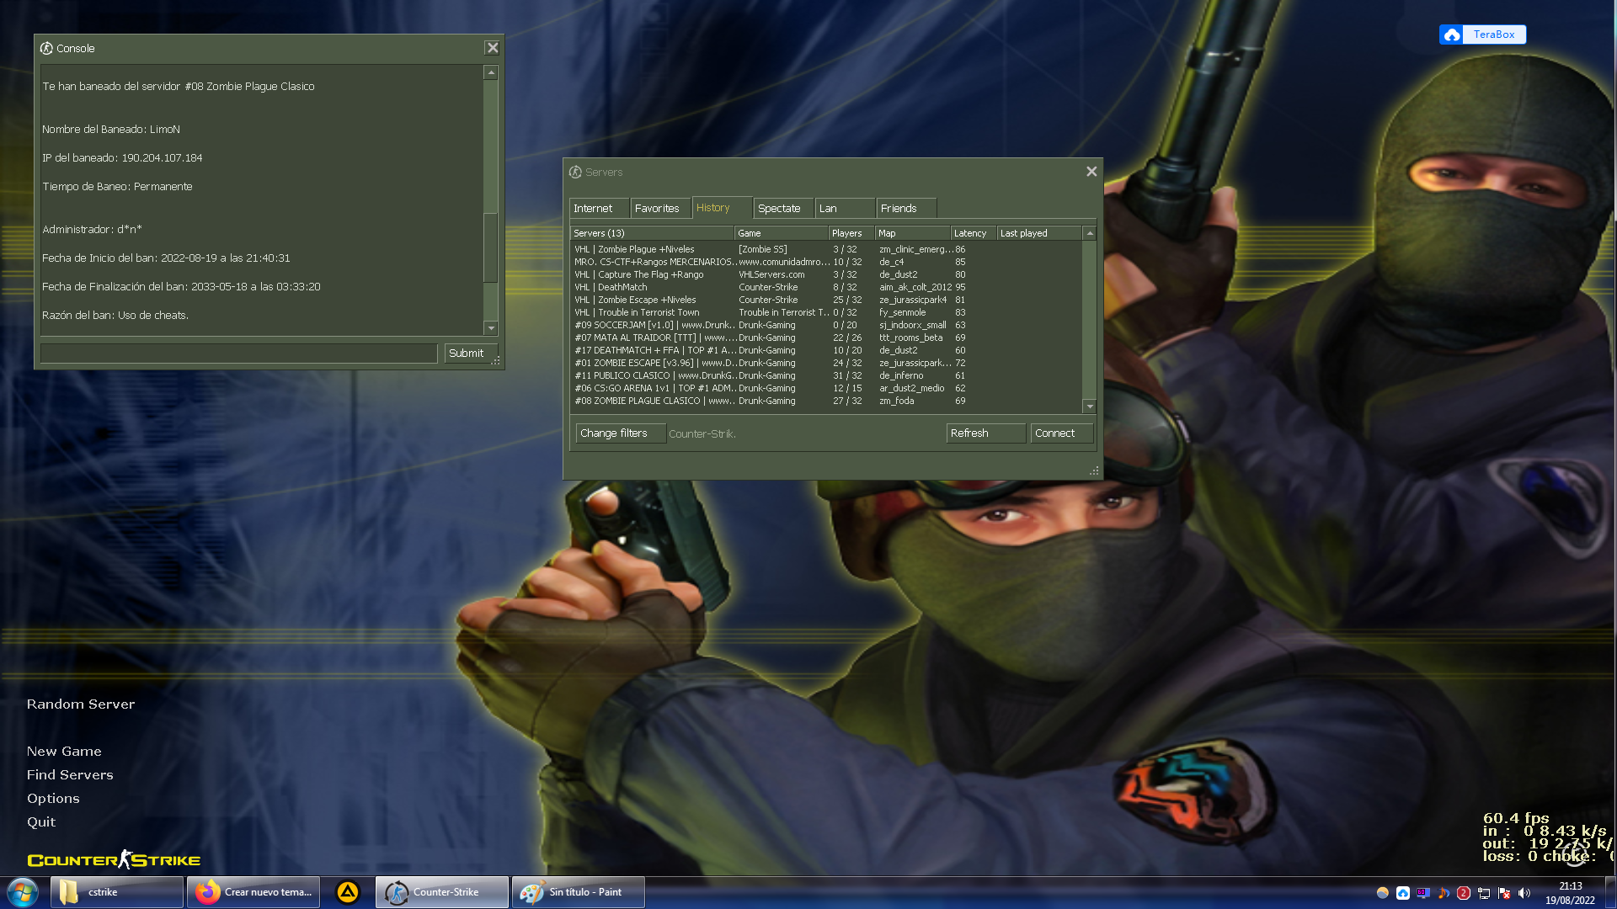Click the TeraBox cloud widget
1617x909 pixels.
click(1483, 35)
